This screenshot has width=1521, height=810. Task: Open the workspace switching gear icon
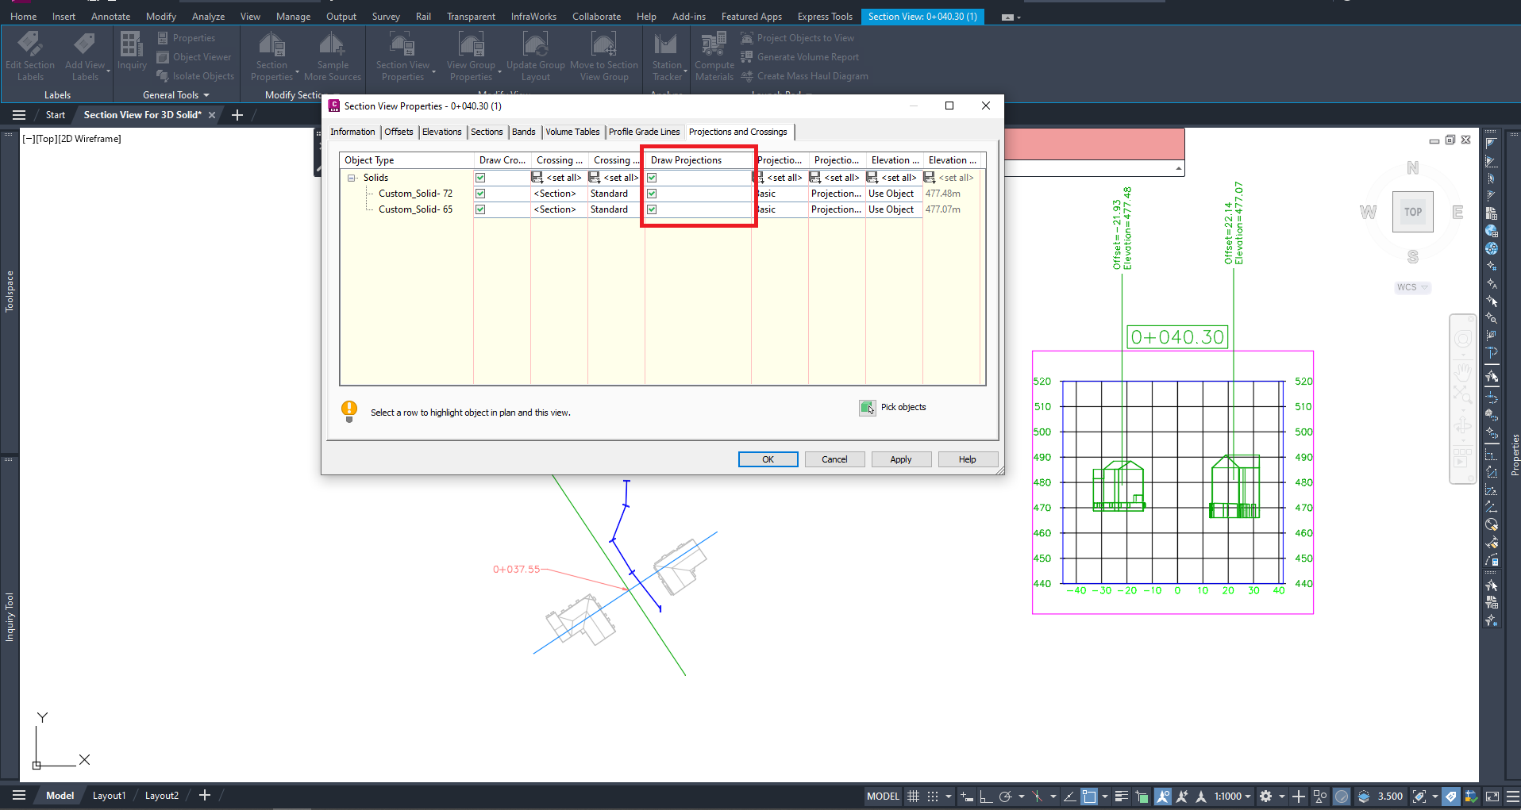(1265, 797)
